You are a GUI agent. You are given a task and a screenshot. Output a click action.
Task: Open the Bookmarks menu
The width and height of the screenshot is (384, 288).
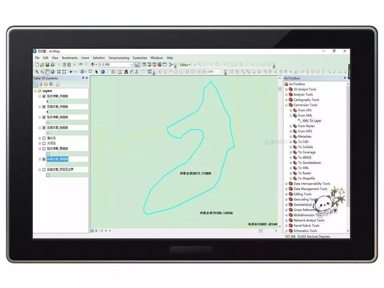tap(70, 58)
